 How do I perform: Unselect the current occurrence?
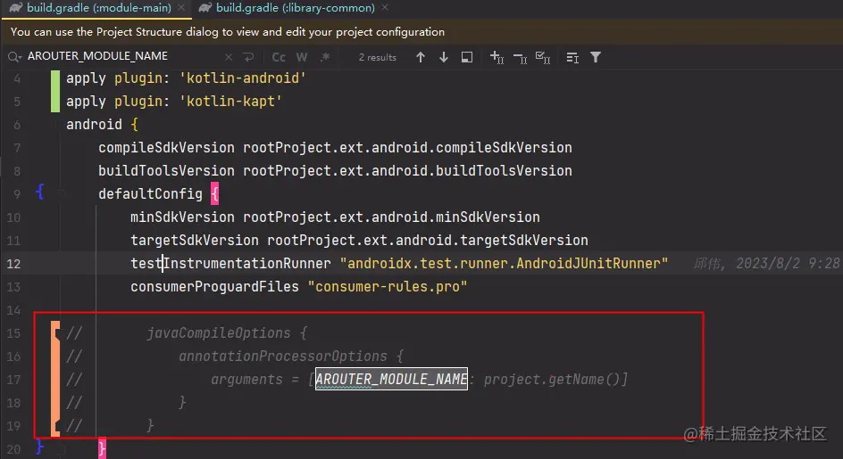(520, 57)
